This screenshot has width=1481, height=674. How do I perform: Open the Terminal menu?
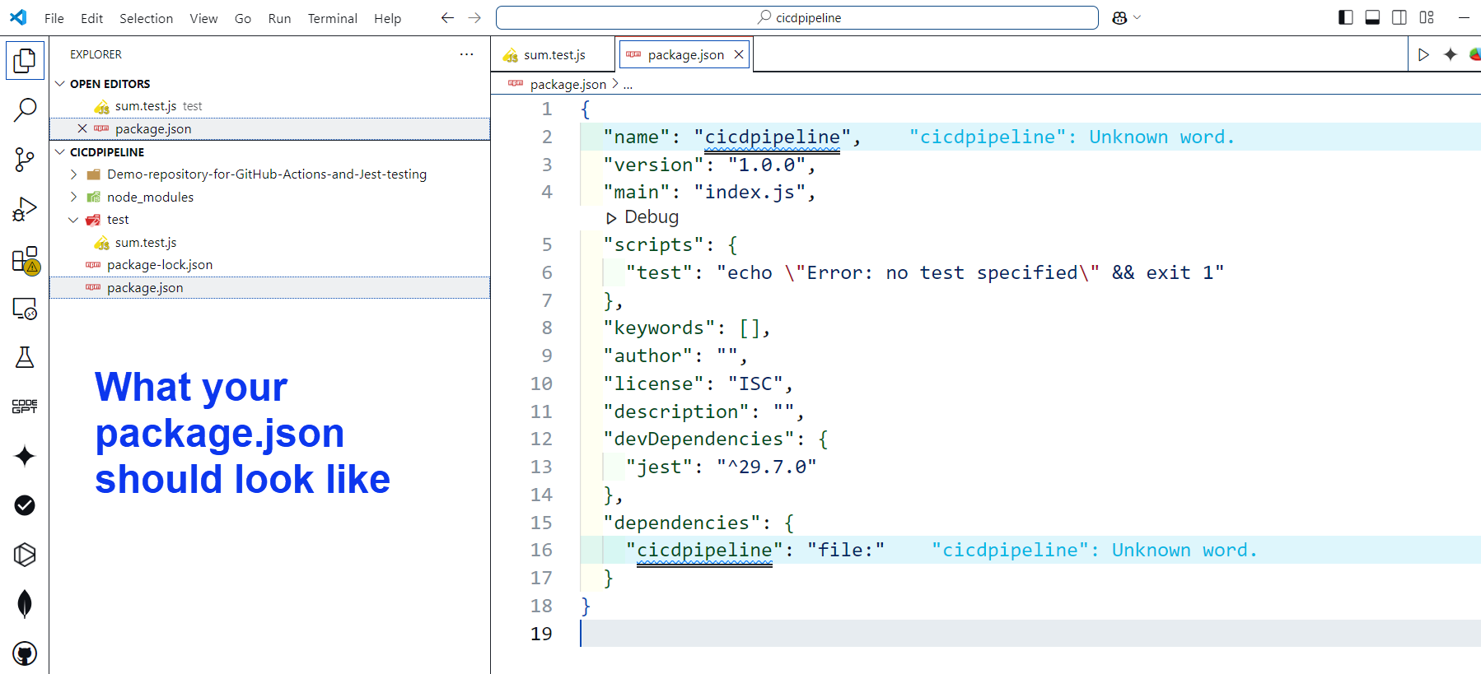[x=332, y=18]
